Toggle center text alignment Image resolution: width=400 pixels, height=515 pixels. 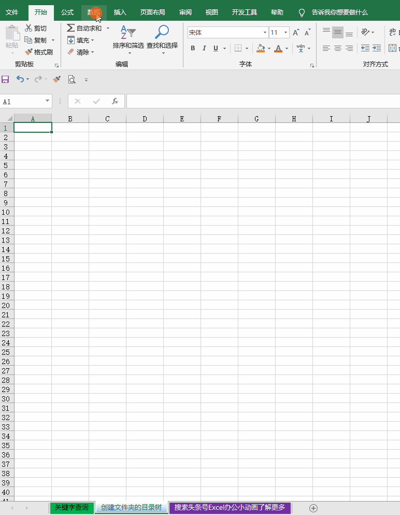tap(338, 48)
